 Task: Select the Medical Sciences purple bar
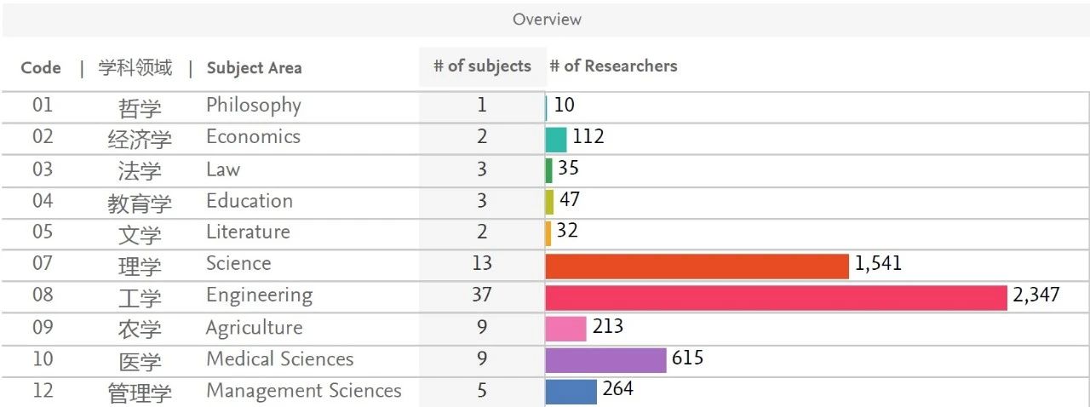pyautogui.click(x=605, y=360)
